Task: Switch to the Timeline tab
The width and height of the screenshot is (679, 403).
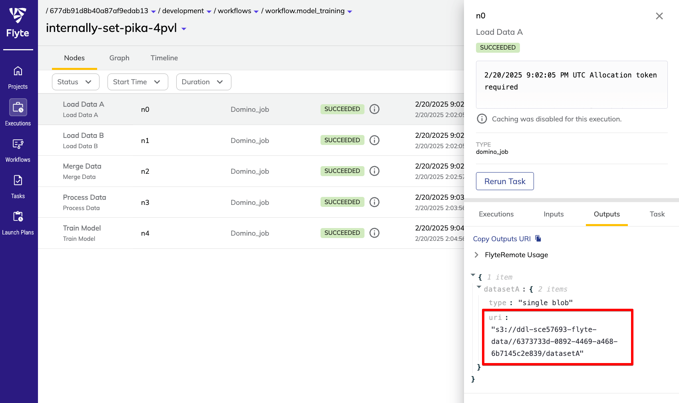Action: coord(164,58)
